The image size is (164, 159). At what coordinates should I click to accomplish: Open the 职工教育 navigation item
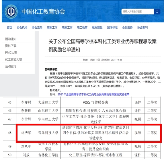82,28
